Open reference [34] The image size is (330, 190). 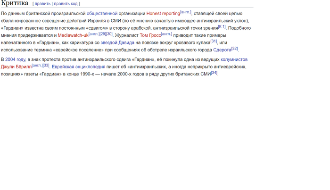214,73
